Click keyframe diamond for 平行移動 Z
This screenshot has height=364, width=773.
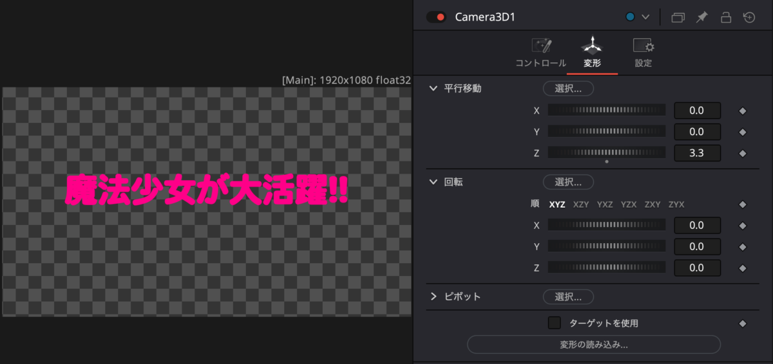(x=742, y=153)
